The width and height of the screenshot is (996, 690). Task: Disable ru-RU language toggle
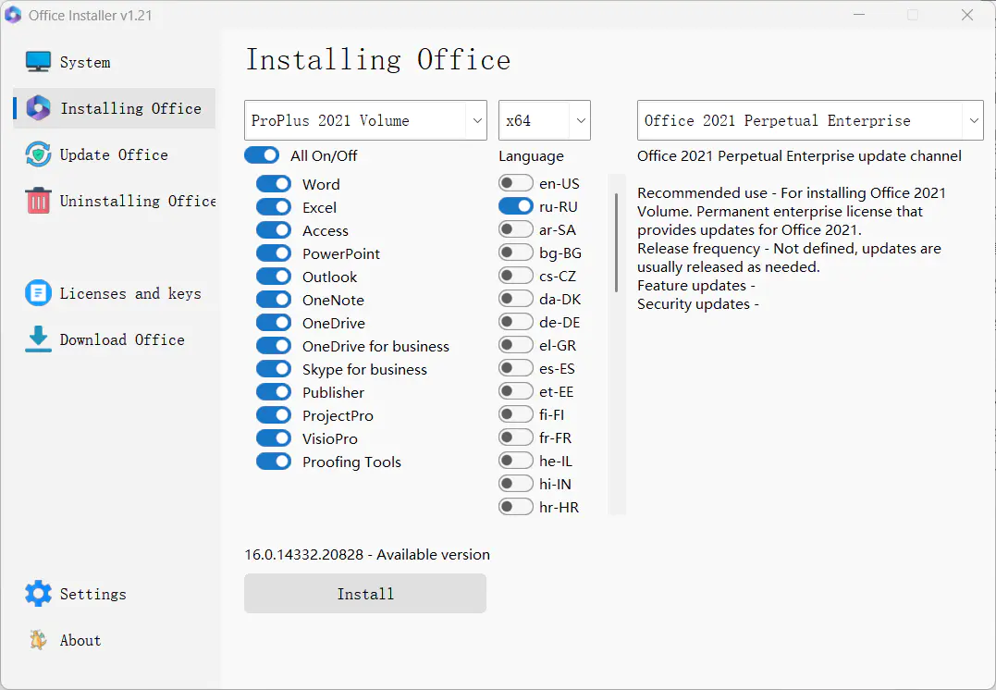point(516,206)
